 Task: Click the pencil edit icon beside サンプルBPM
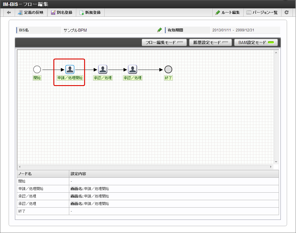tap(159, 30)
